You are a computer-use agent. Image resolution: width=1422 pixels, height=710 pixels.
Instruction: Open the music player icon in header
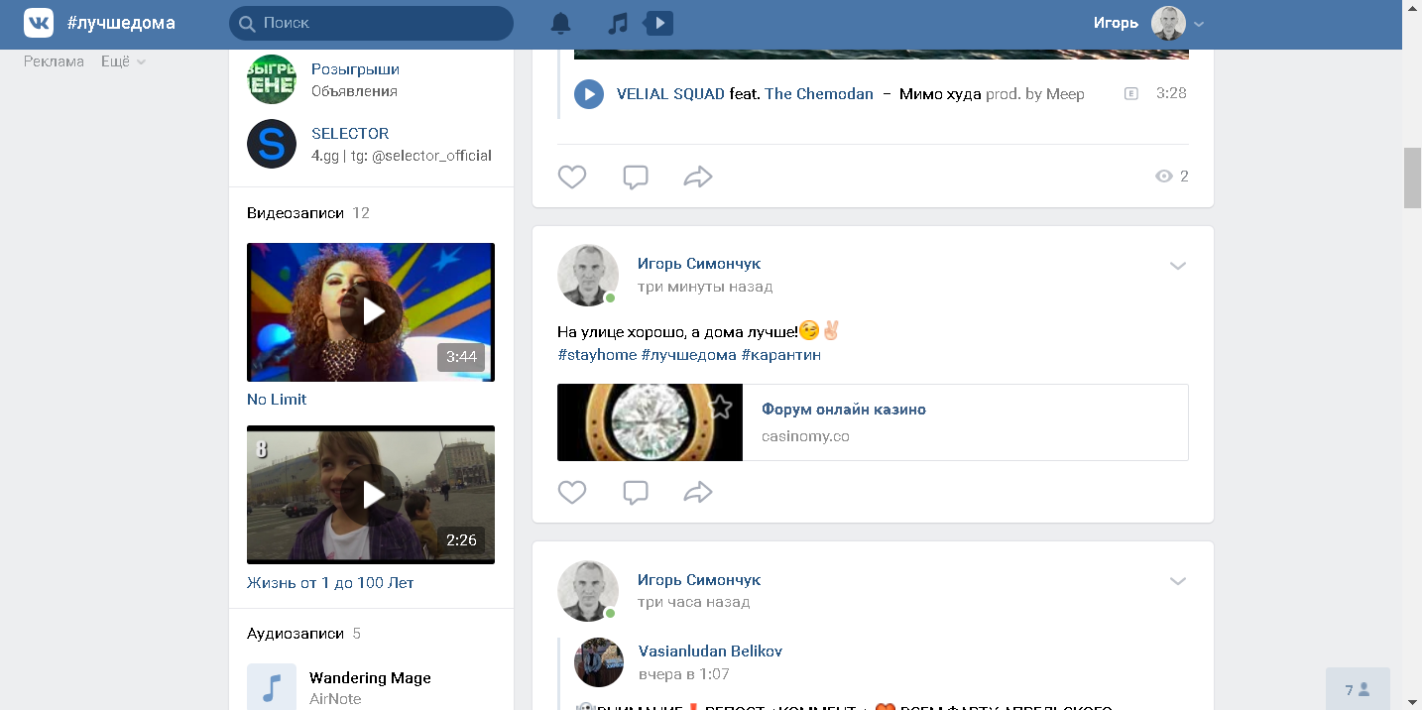[x=619, y=23]
